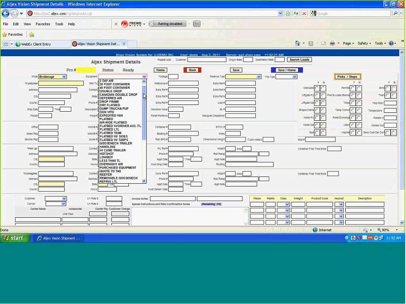Open the first row Hazmat dropdown
The width and height of the screenshot is (406, 304).
339,204
